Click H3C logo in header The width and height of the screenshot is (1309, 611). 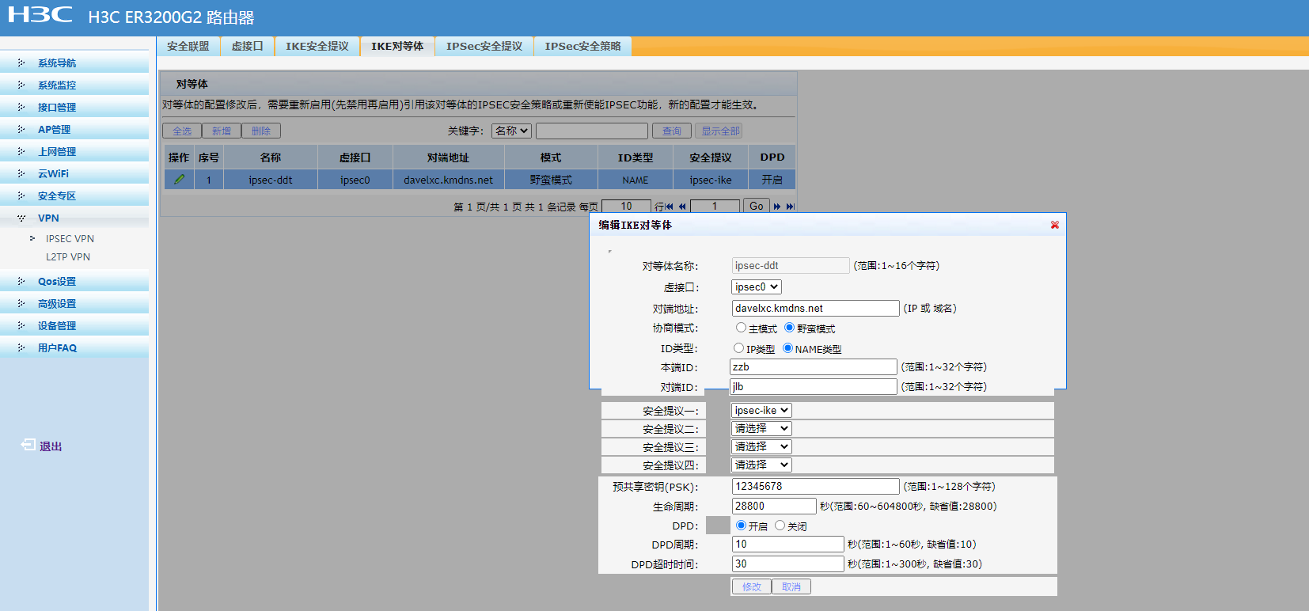tap(40, 15)
